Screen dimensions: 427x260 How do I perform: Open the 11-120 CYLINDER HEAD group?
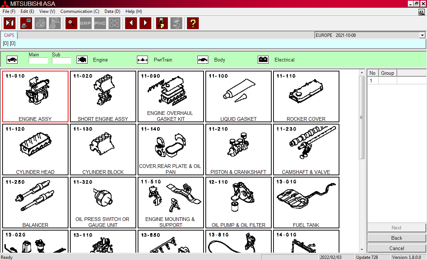click(35, 150)
